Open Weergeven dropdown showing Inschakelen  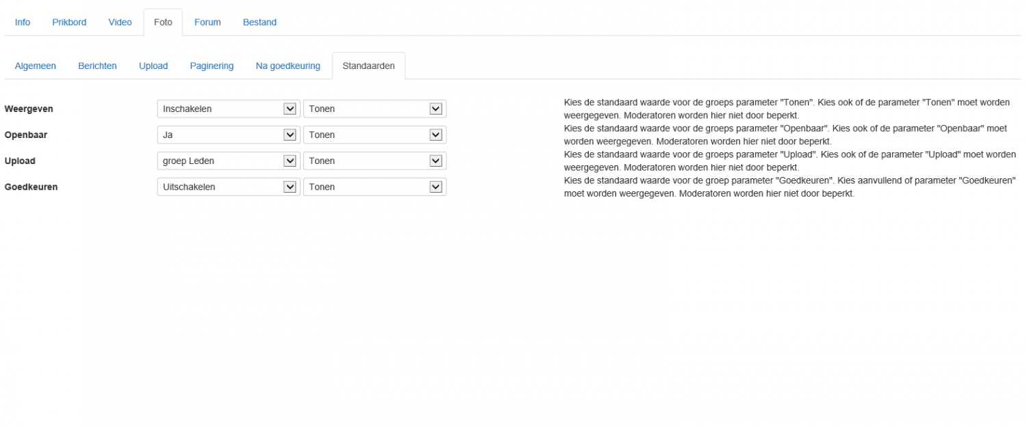pos(229,109)
